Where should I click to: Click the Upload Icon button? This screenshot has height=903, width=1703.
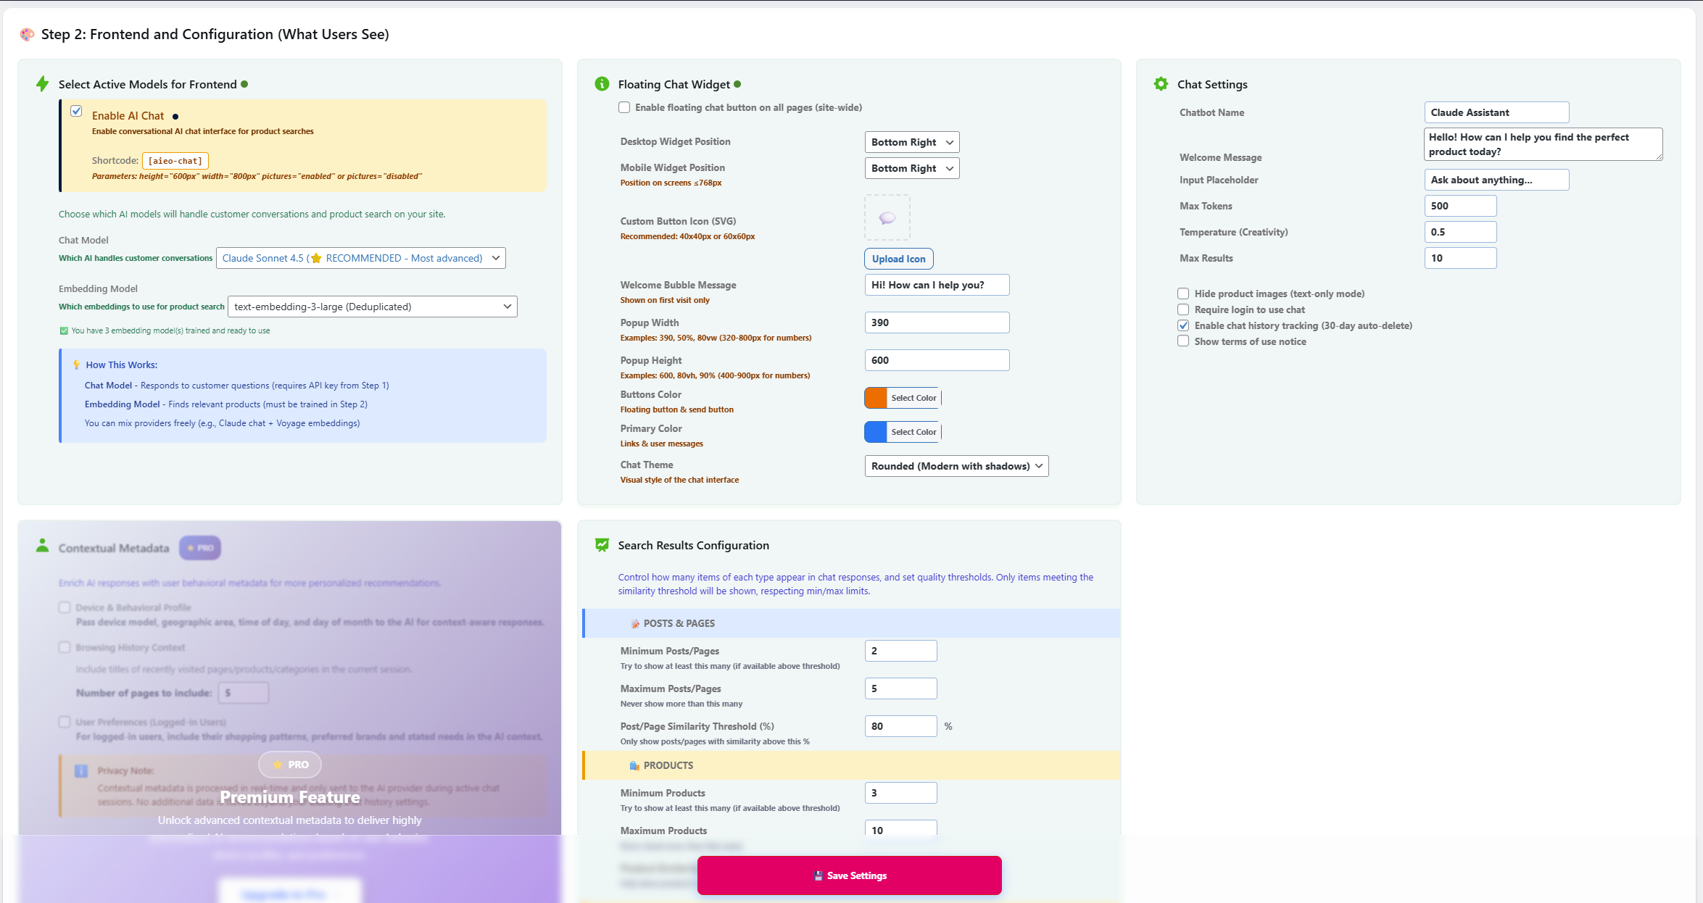[x=898, y=259]
